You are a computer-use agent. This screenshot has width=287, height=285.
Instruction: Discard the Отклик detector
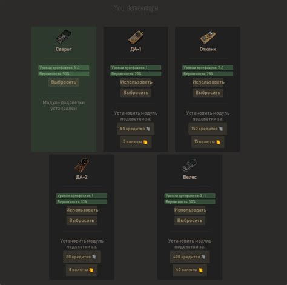coord(208,93)
